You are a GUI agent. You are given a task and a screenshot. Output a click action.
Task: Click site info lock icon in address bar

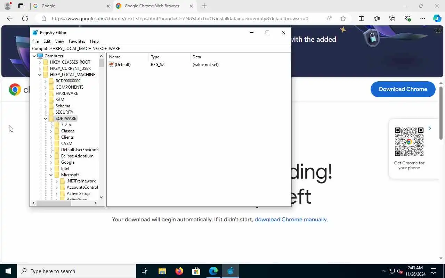(43, 18)
